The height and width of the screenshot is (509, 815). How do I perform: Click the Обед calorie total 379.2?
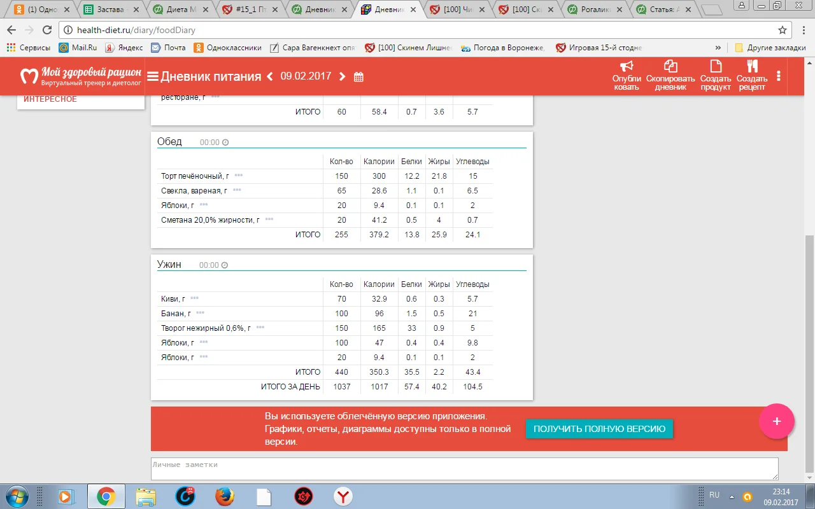pyautogui.click(x=379, y=235)
